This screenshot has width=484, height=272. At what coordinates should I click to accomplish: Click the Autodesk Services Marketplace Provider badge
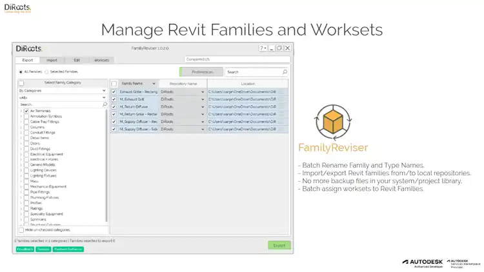coord(463,264)
